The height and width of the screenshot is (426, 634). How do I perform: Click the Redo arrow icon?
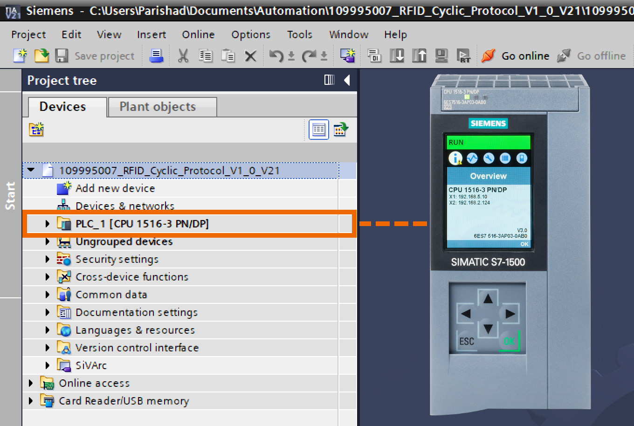[x=309, y=56]
